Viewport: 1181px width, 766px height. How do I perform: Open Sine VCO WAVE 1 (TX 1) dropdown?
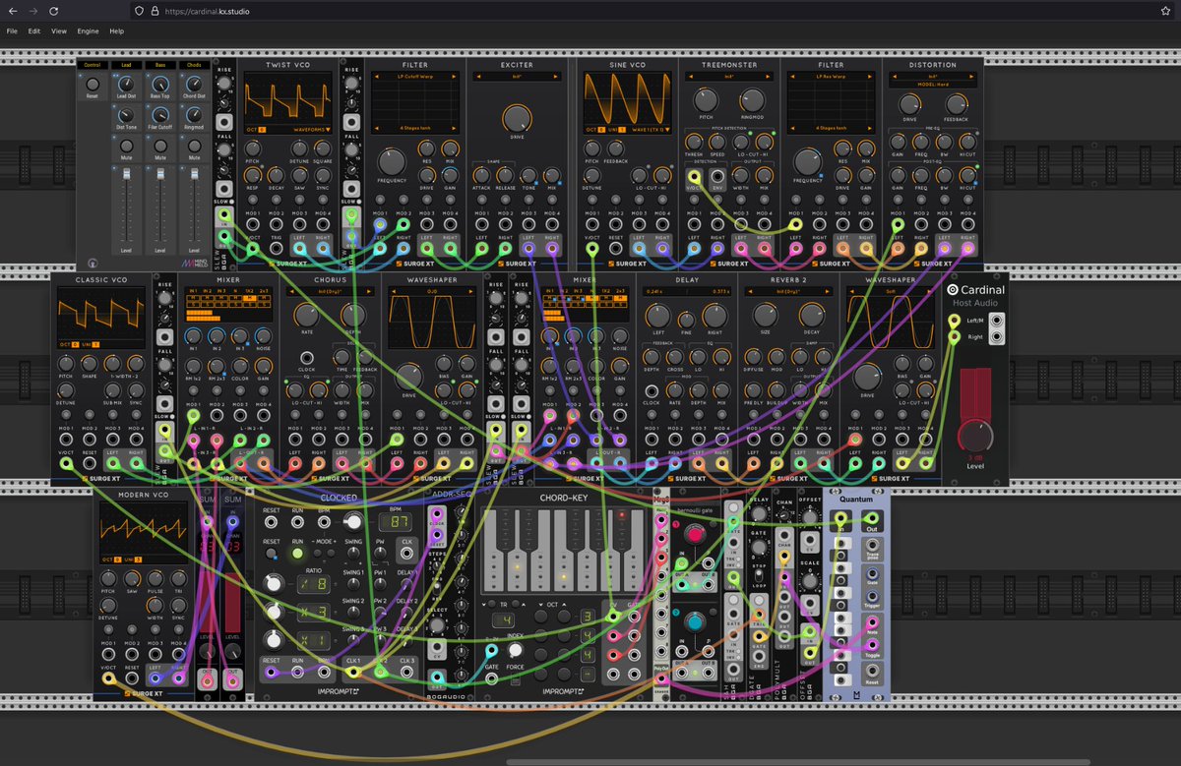(651, 129)
